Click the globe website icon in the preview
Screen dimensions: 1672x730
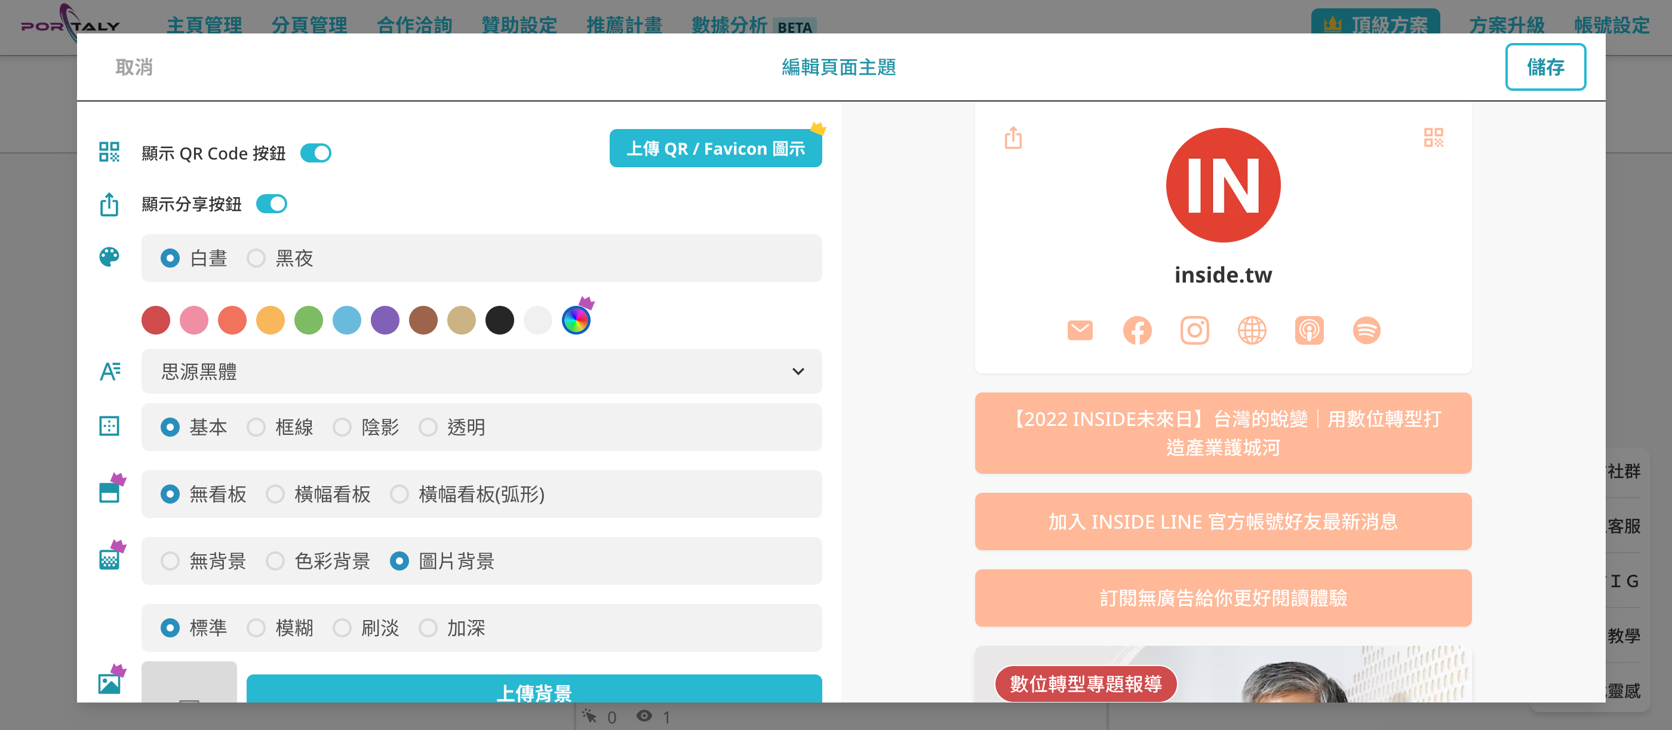point(1252,330)
